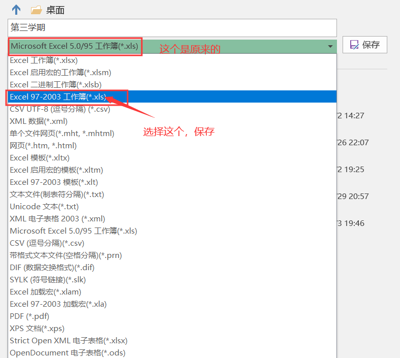Select Excel 模板(*.xltx)

coord(172,158)
